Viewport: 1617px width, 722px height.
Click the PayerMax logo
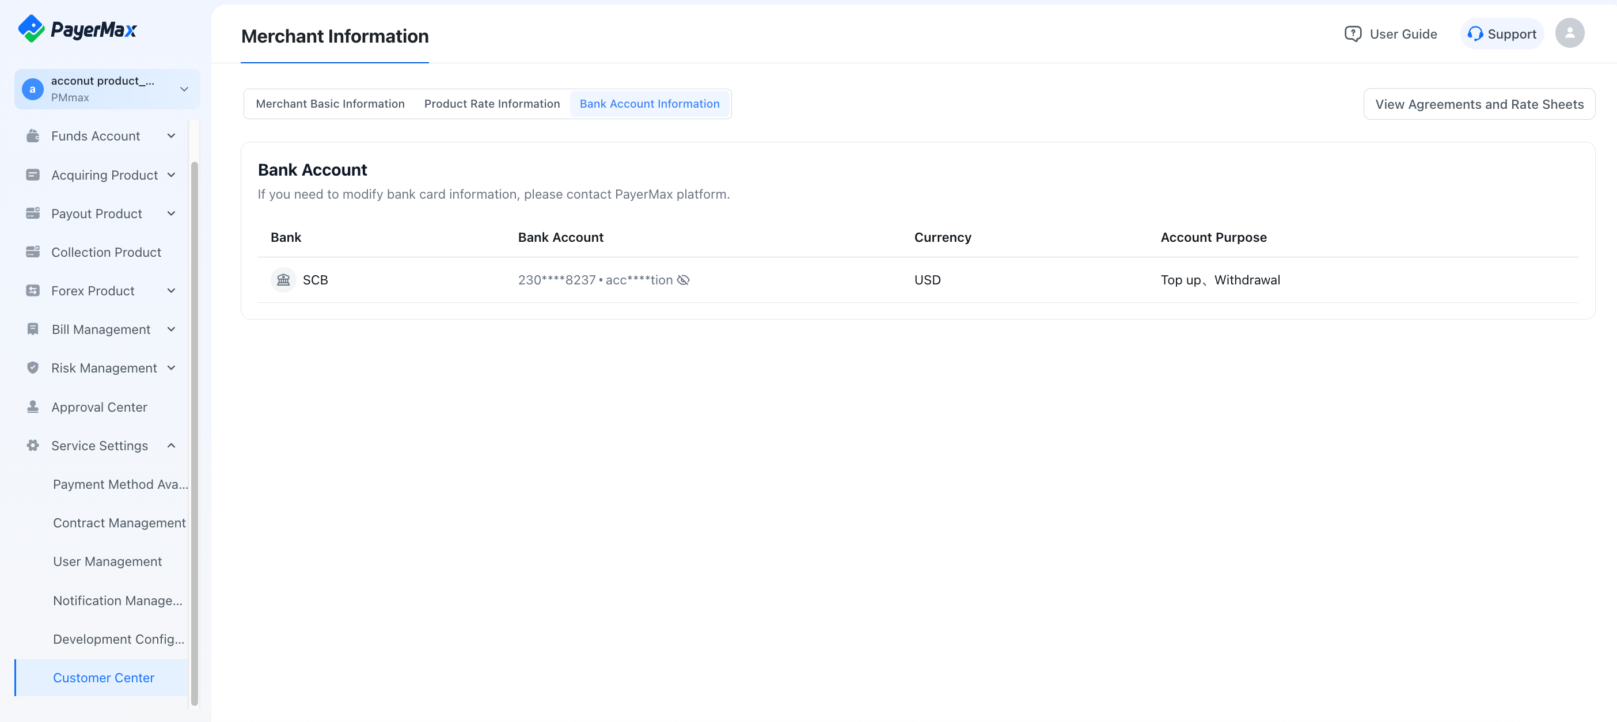coord(77,29)
